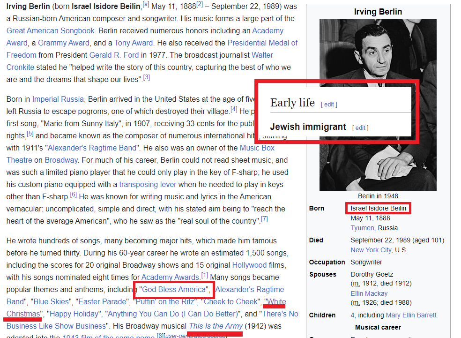Open Alexander's Ragtime Band link in second paragraph

tap(92, 148)
